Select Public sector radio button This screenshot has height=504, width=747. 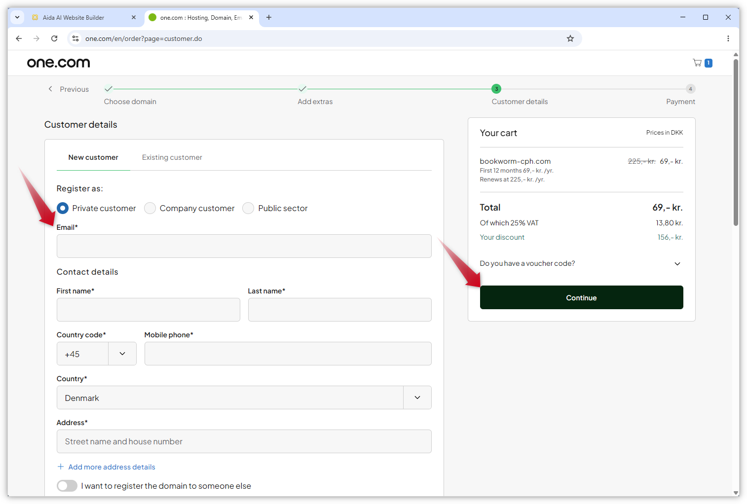[248, 208]
